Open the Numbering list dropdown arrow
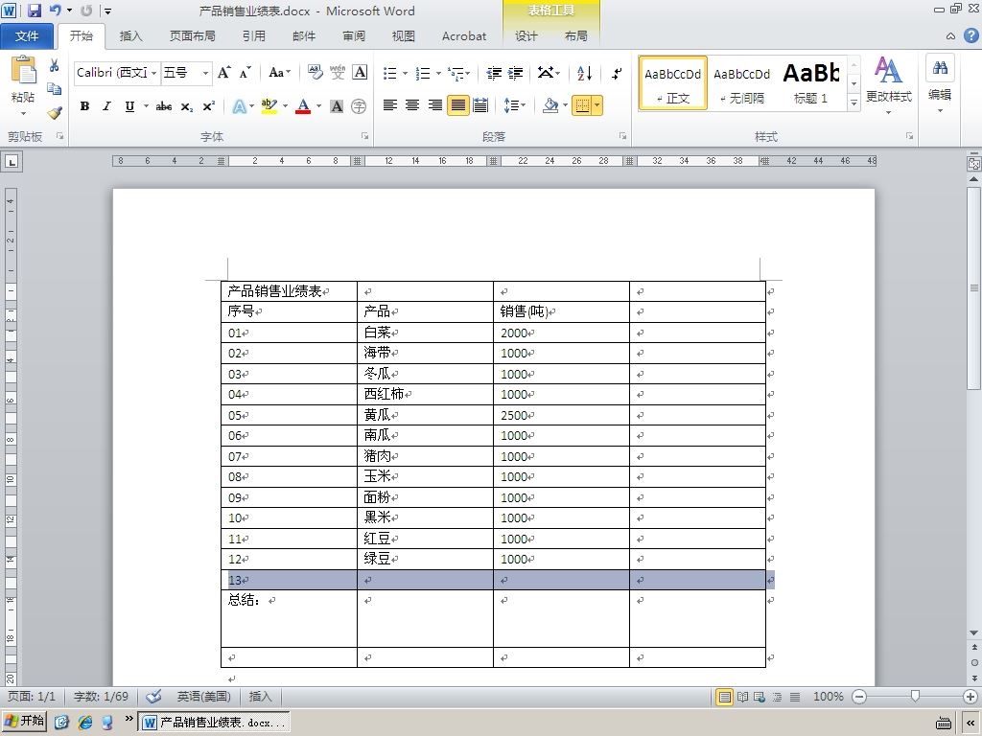The height and width of the screenshot is (736, 982). click(x=438, y=73)
